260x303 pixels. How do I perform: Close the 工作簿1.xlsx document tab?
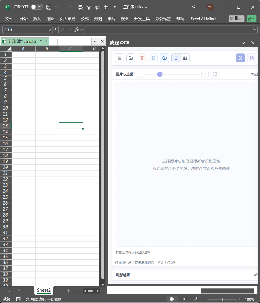tap(46, 41)
